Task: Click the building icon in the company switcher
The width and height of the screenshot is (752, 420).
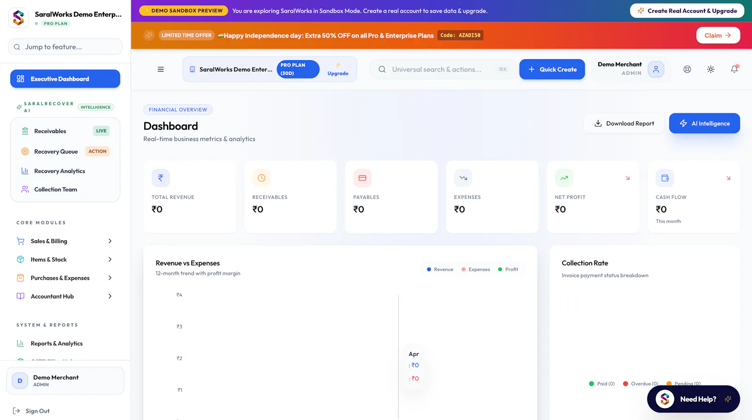Action: 192,70
